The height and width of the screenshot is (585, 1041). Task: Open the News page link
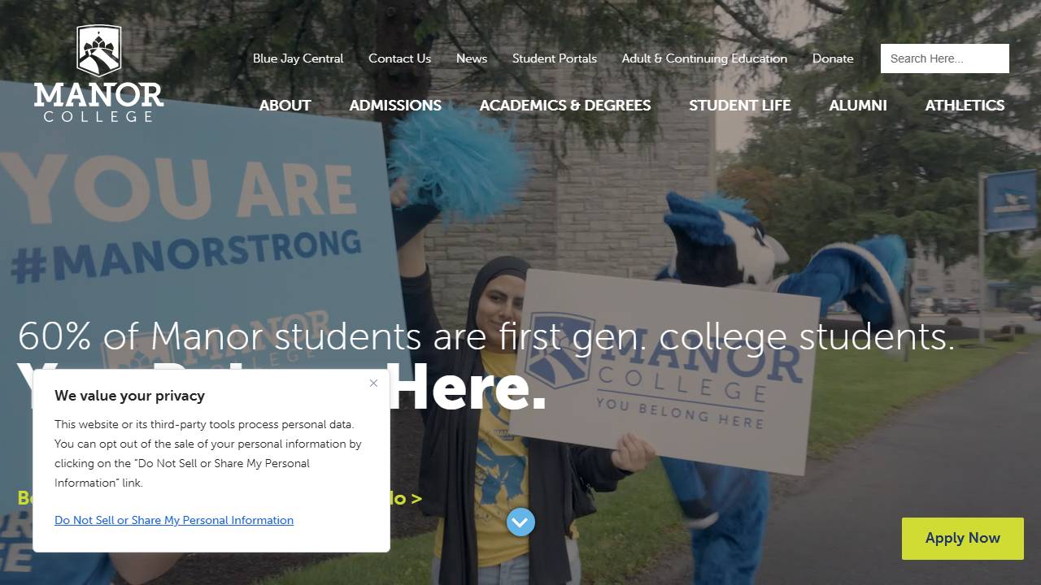click(472, 58)
